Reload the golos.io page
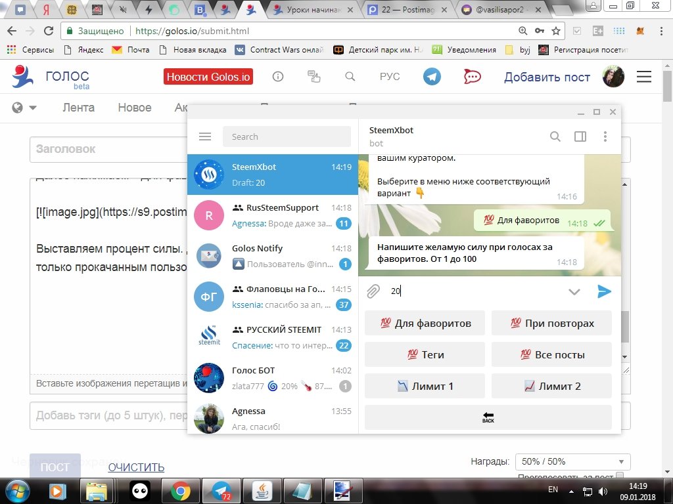Screen dimensions: 673x504 (x=49, y=31)
